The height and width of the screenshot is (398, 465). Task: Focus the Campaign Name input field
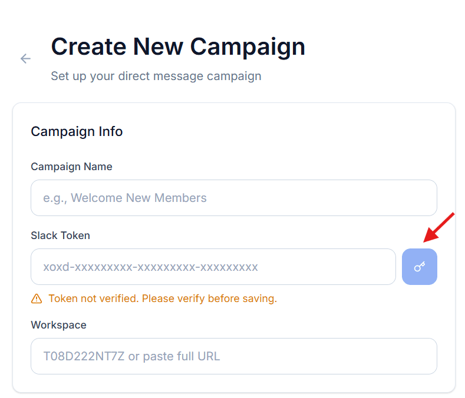233,198
